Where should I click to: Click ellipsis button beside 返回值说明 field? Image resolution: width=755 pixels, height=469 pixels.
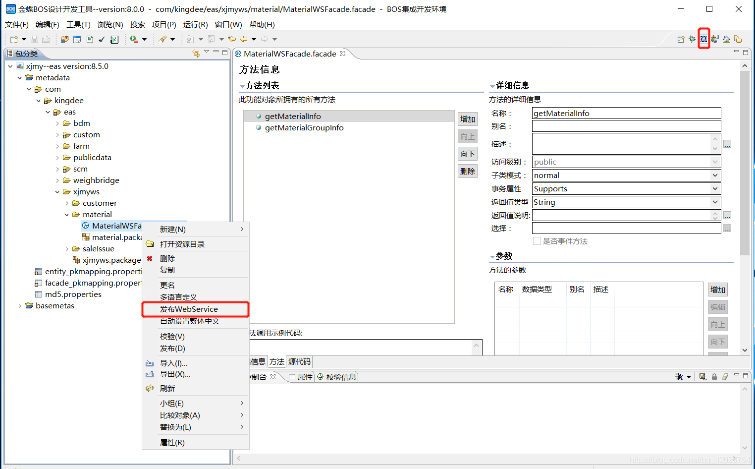tap(727, 216)
